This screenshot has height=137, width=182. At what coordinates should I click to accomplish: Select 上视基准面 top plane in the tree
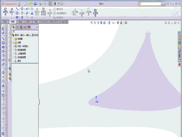tap(20, 54)
